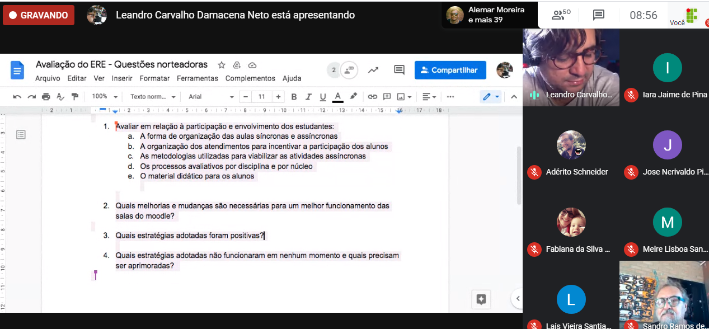Click the print icon in Docs toolbar
Screen dimensions: 709x329
46,97
